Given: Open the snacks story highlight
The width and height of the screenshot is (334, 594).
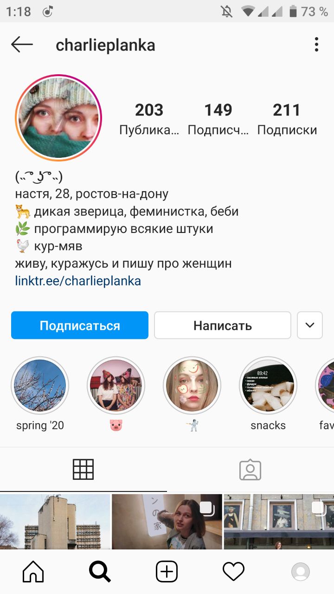Looking at the screenshot, I should pyautogui.click(x=268, y=386).
